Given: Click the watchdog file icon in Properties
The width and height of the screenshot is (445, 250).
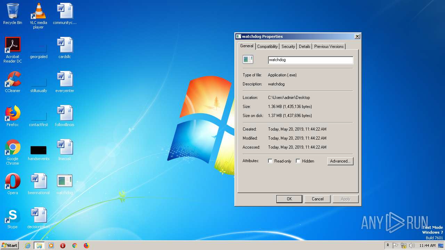Looking at the screenshot, I should coord(248,59).
